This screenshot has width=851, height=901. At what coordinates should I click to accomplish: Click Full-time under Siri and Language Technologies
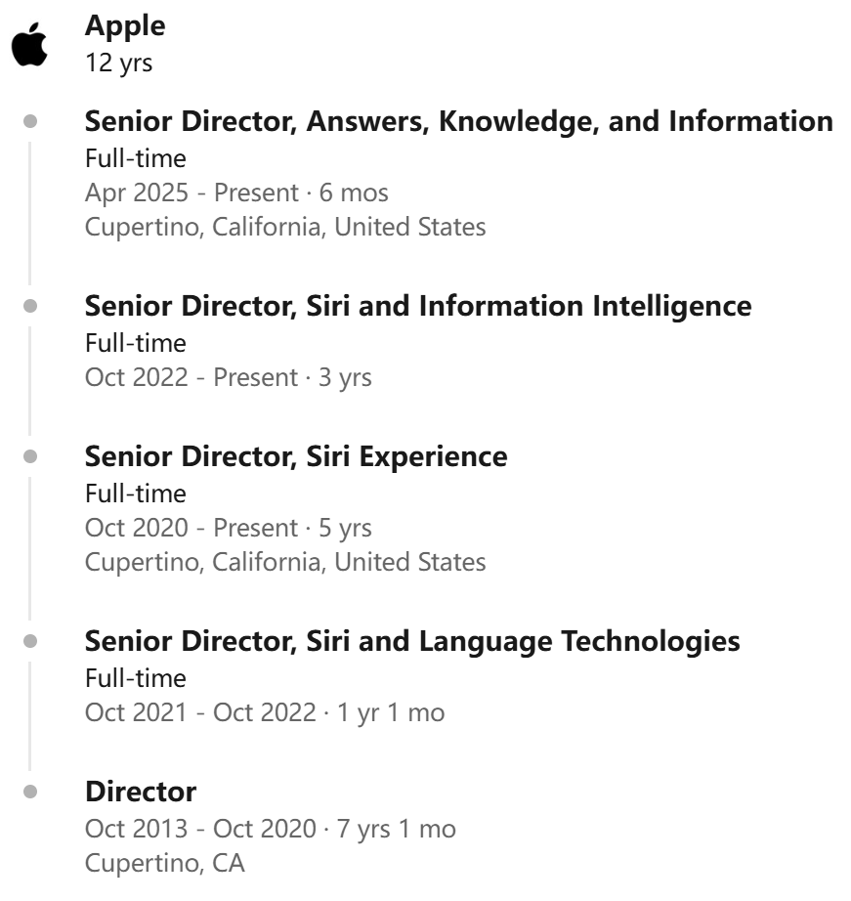click(136, 677)
